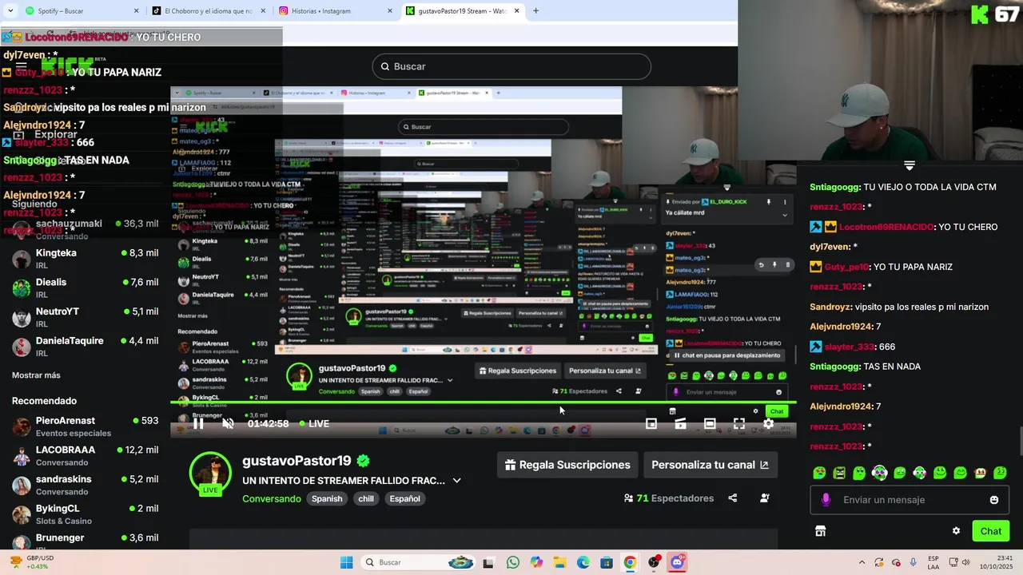The image size is (1023, 575).
Task: Open Kingteka channel in sidebar
Action: point(85,259)
